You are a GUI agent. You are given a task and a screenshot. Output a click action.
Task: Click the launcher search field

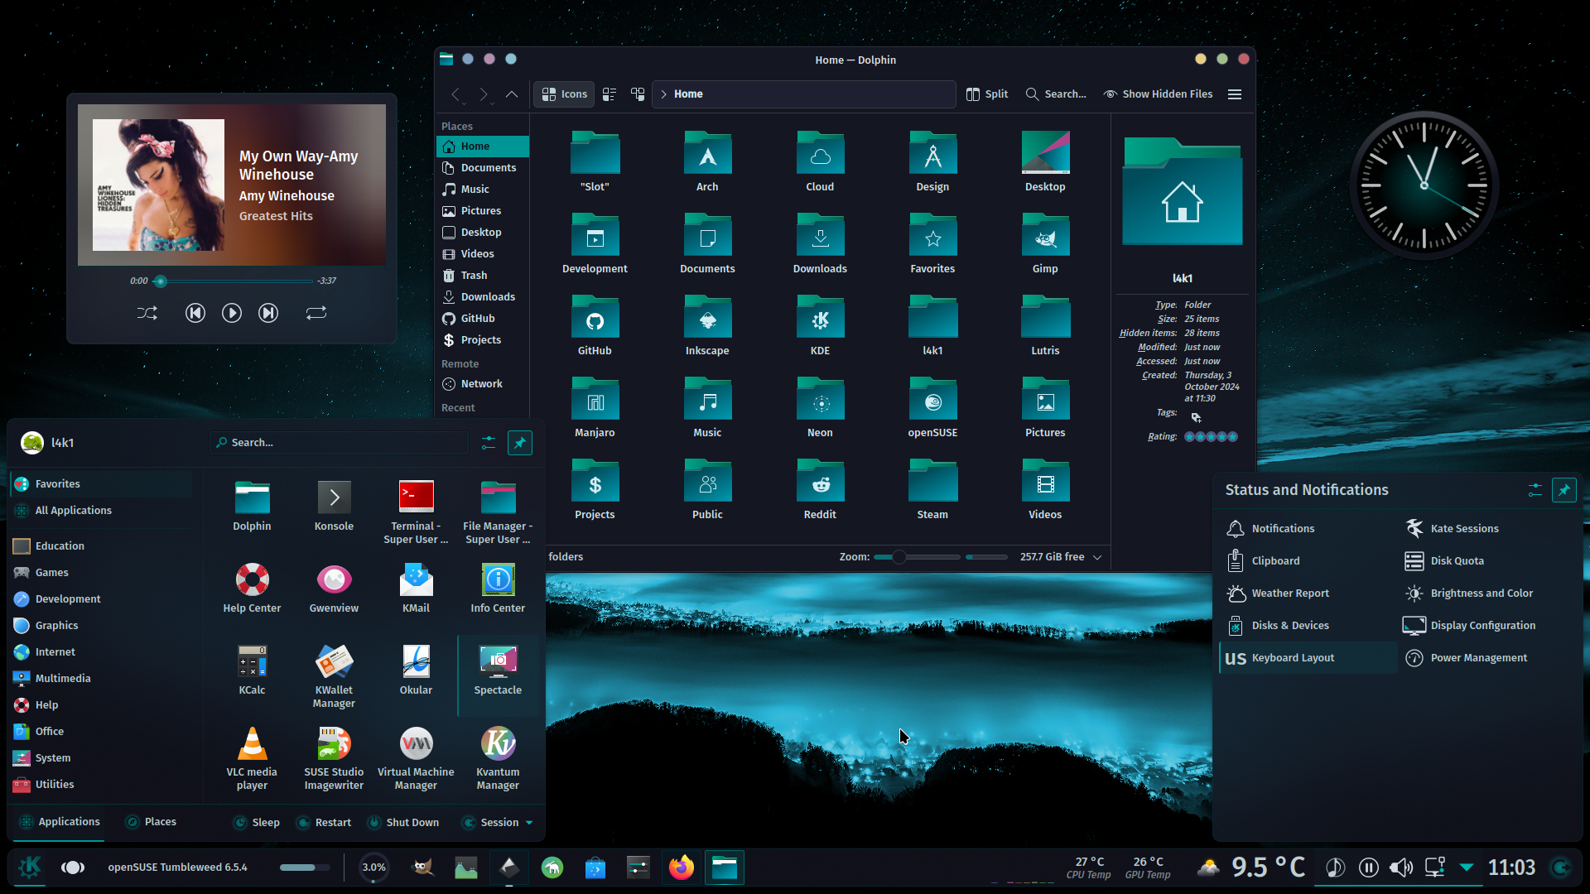coord(340,443)
